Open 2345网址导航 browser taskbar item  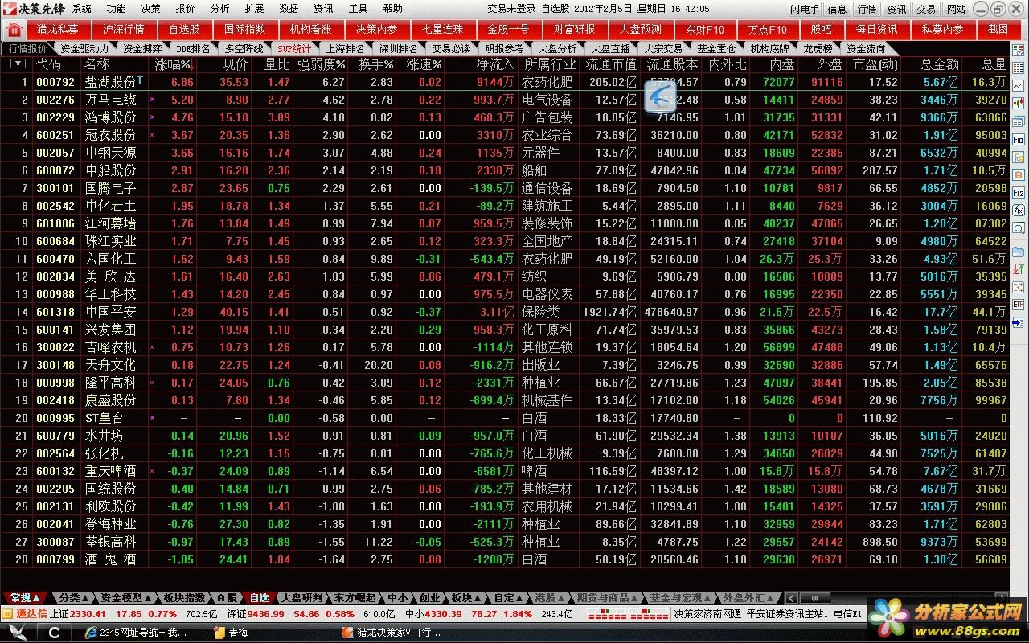click(x=137, y=633)
